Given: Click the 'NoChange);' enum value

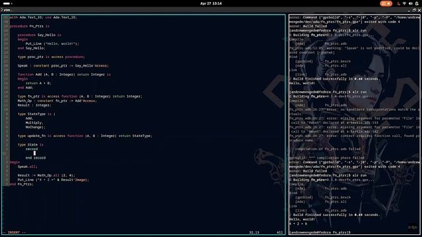Looking at the screenshot, I should (x=36, y=127).
